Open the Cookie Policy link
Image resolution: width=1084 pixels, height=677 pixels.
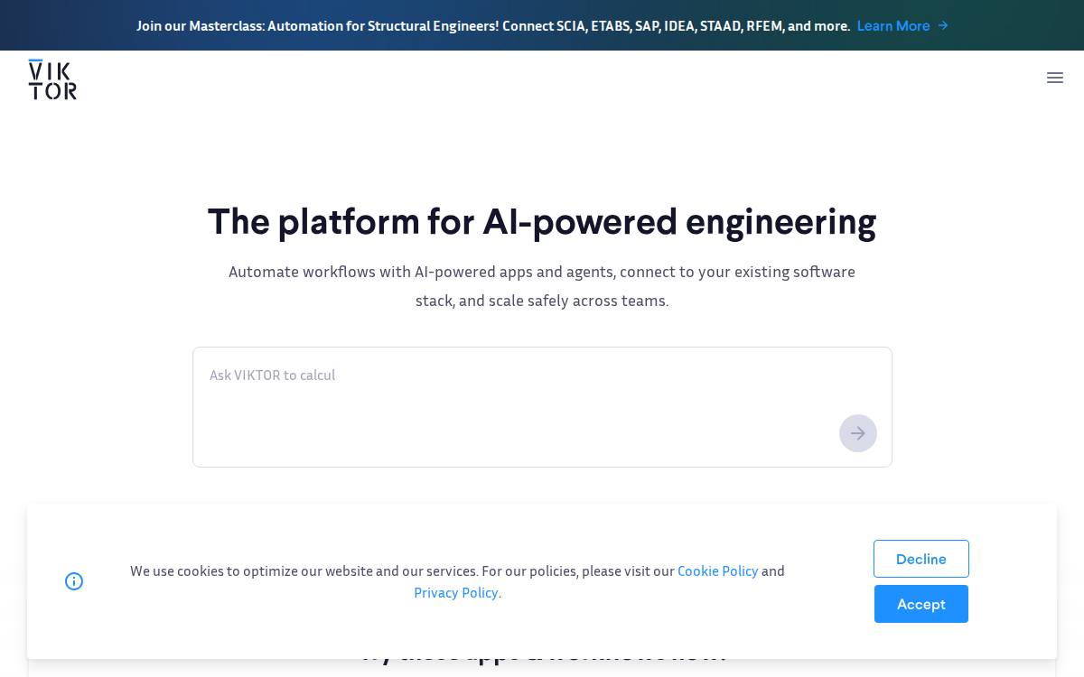pos(717,570)
